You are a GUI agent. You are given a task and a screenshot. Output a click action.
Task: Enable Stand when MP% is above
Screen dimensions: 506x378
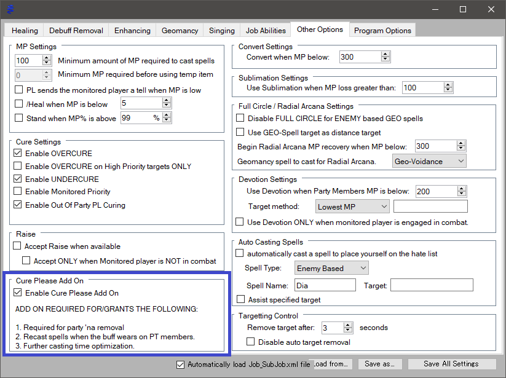pos(19,118)
